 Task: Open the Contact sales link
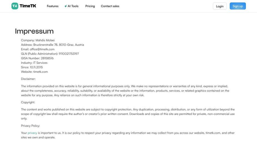(x=110, y=6)
